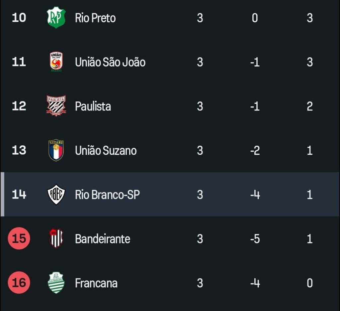Open the União São João team link
Viewport: 340px width, 311px height.
[110, 62]
